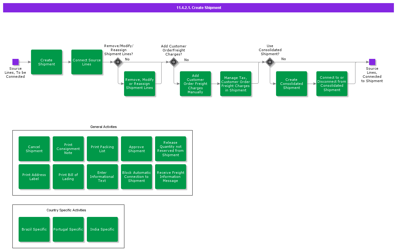Open the Print Address Label activity
This screenshot has height=251, width=397.
(34, 177)
